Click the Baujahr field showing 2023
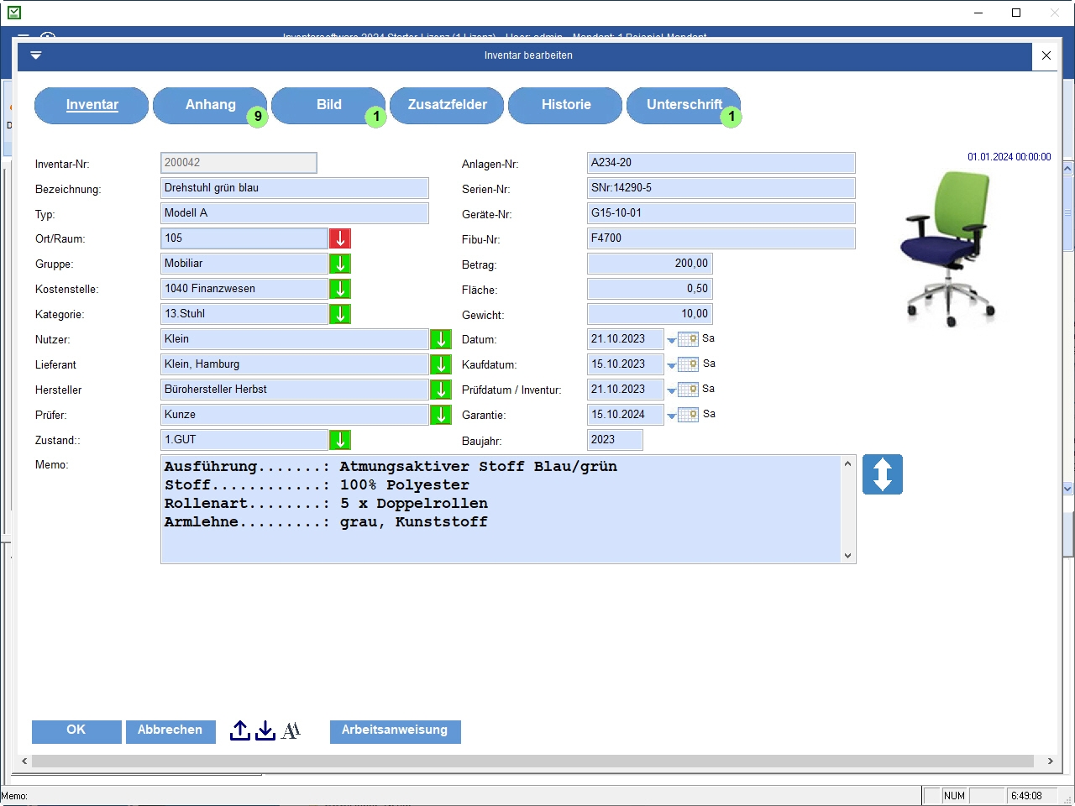 [615, 440]
